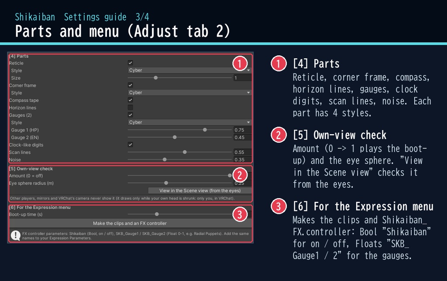Click the Corner frame label
Viewport: 447px width, 281px height.
coord(23,85)
